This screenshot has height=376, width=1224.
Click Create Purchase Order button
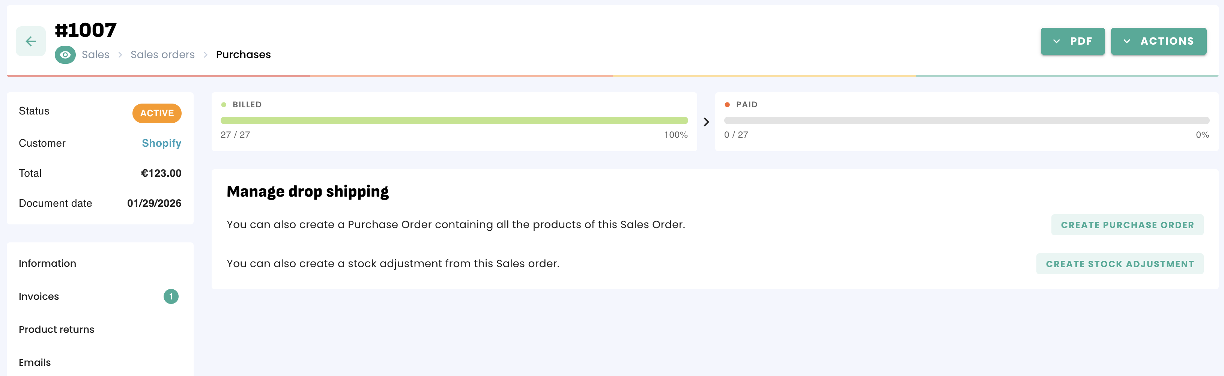1127,225
